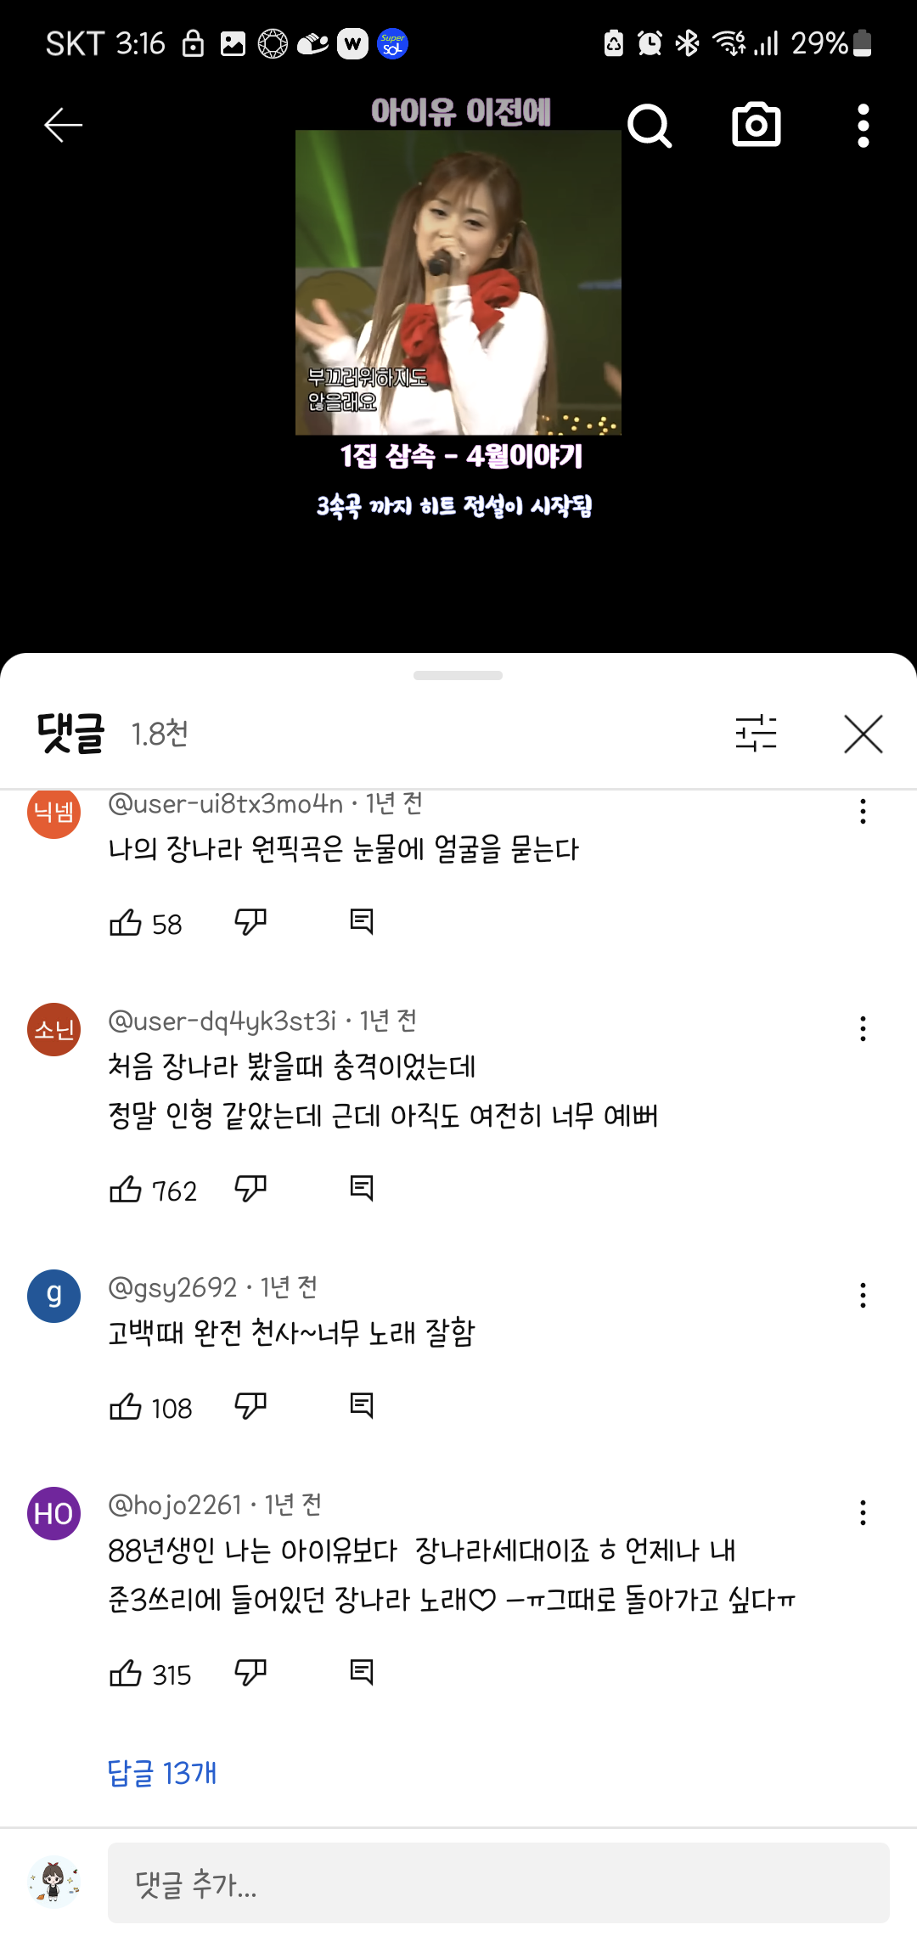
Task: Dislike the comment by @user-dq4yk3st3i
Action: coord(250,1189)
